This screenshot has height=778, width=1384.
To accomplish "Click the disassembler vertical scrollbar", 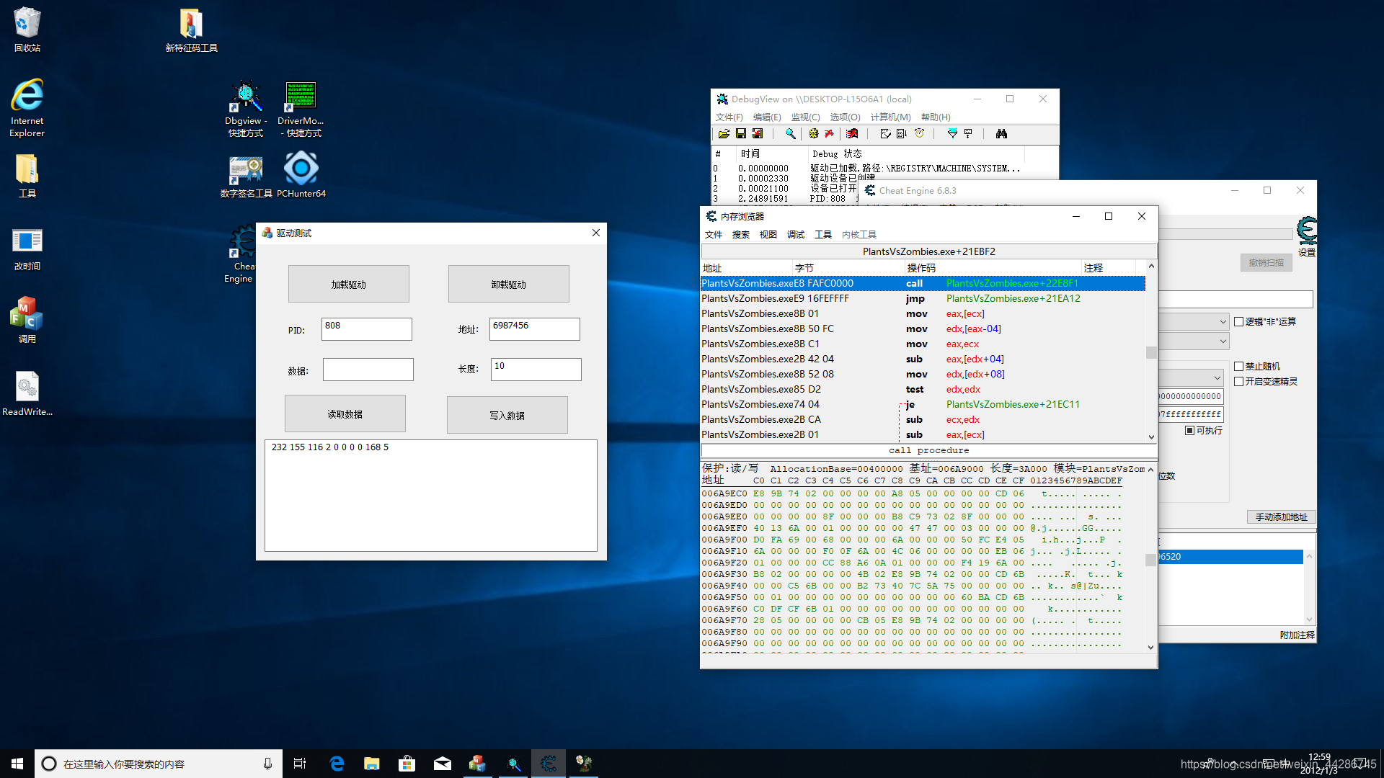I will pos(1151,352).
